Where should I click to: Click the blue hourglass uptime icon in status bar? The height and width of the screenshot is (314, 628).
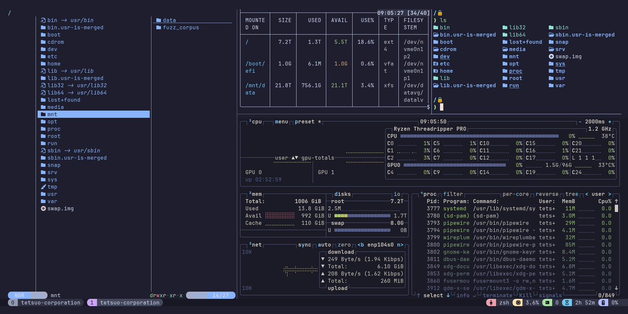click(567, 302)
